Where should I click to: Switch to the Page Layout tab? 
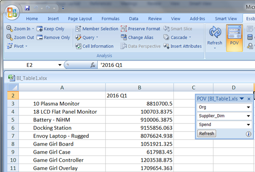click(x=80, y=19)
